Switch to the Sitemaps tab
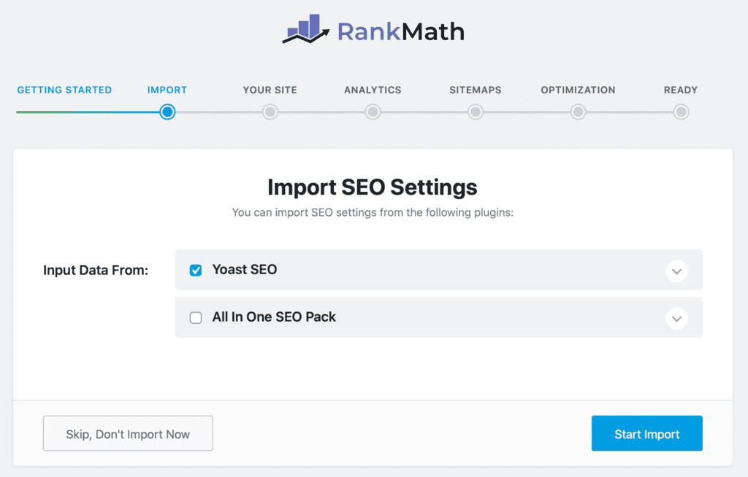 click(475, 90)
